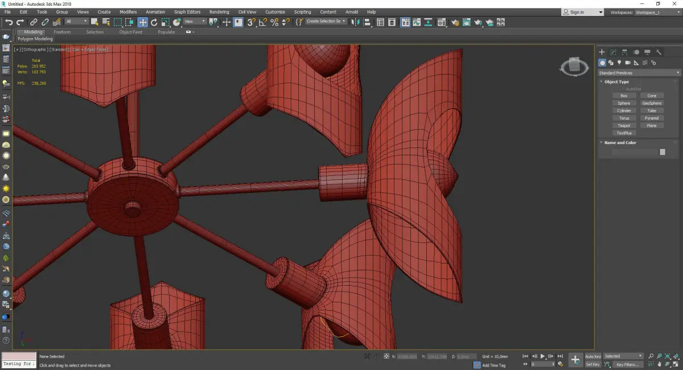Open the Utilities wrench panel icon
The height and width of the screenshot is (370, 683).
(x=659, y=52)
